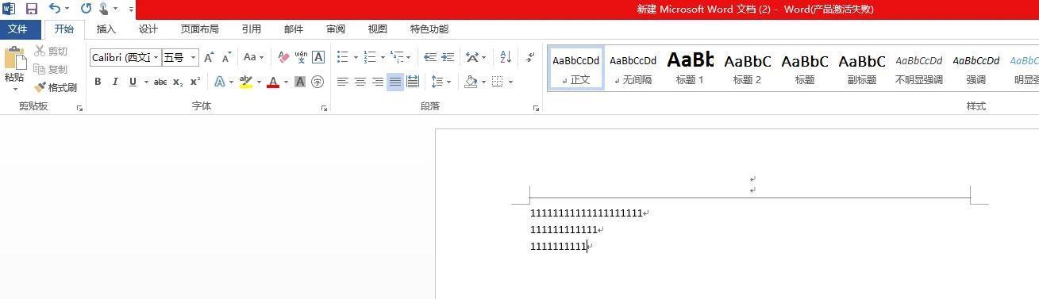Viewport: 1039px width, 299px height.
Task: Click the Line and Paragraph Spacing icon
Action: [437, 82]
